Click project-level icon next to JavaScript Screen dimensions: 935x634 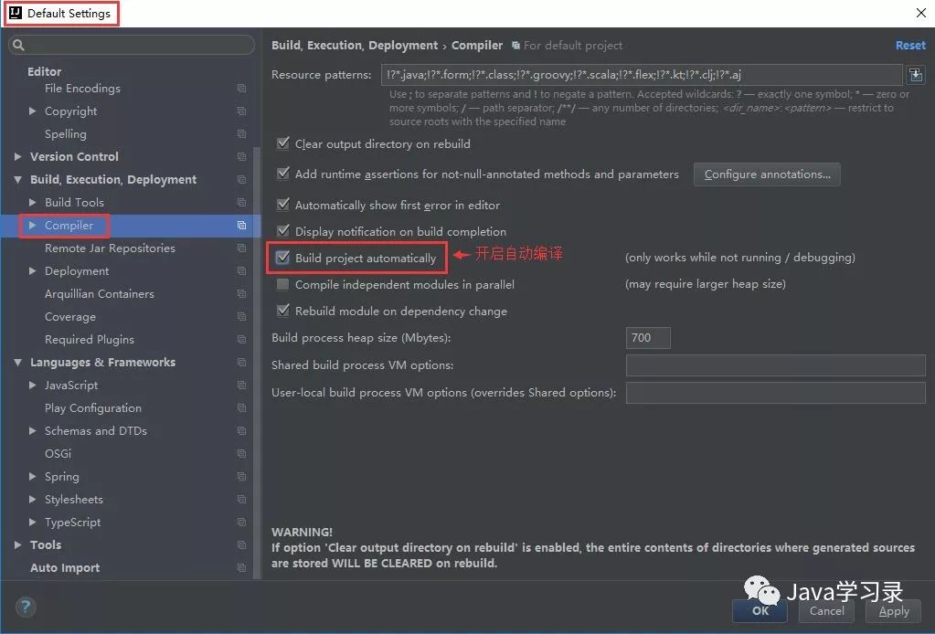[x=241, y=386]
